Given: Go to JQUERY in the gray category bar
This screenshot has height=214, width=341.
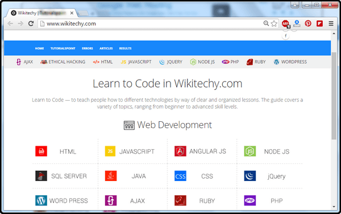Looking at the screenshot, I should (170, 62).
